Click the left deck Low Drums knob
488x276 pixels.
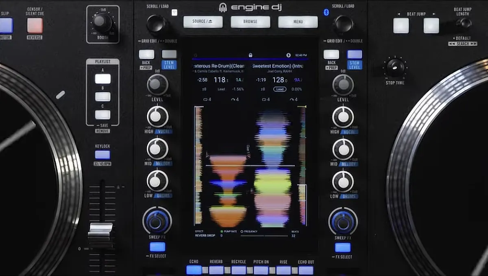coord(157,181)
